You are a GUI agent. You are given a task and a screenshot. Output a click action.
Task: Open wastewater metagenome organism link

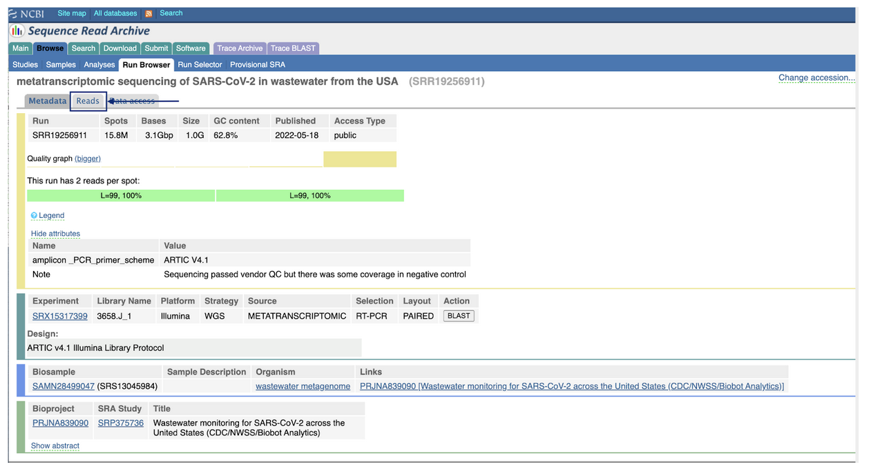tap(303, 386)
